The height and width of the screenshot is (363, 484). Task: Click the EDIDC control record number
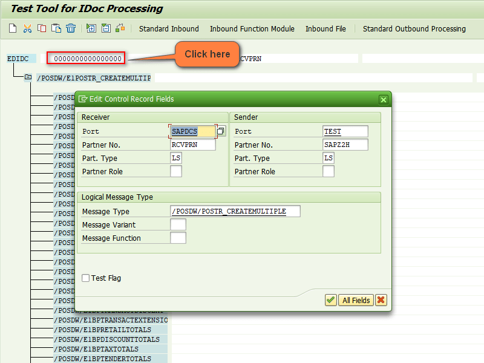click(86, 59)
